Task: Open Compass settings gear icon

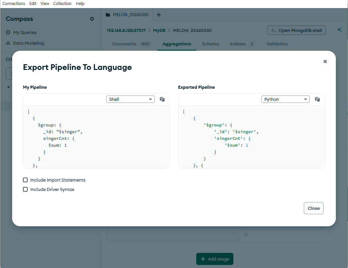Action: click(x=92, y=19)
